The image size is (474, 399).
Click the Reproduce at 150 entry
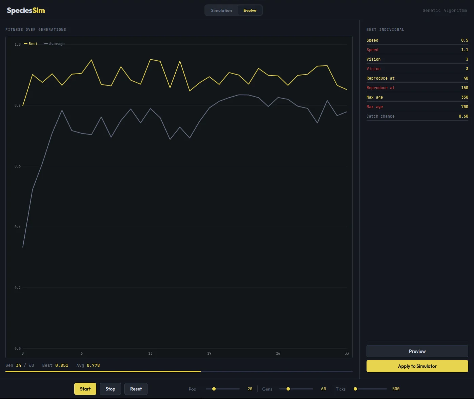[417, 87]
